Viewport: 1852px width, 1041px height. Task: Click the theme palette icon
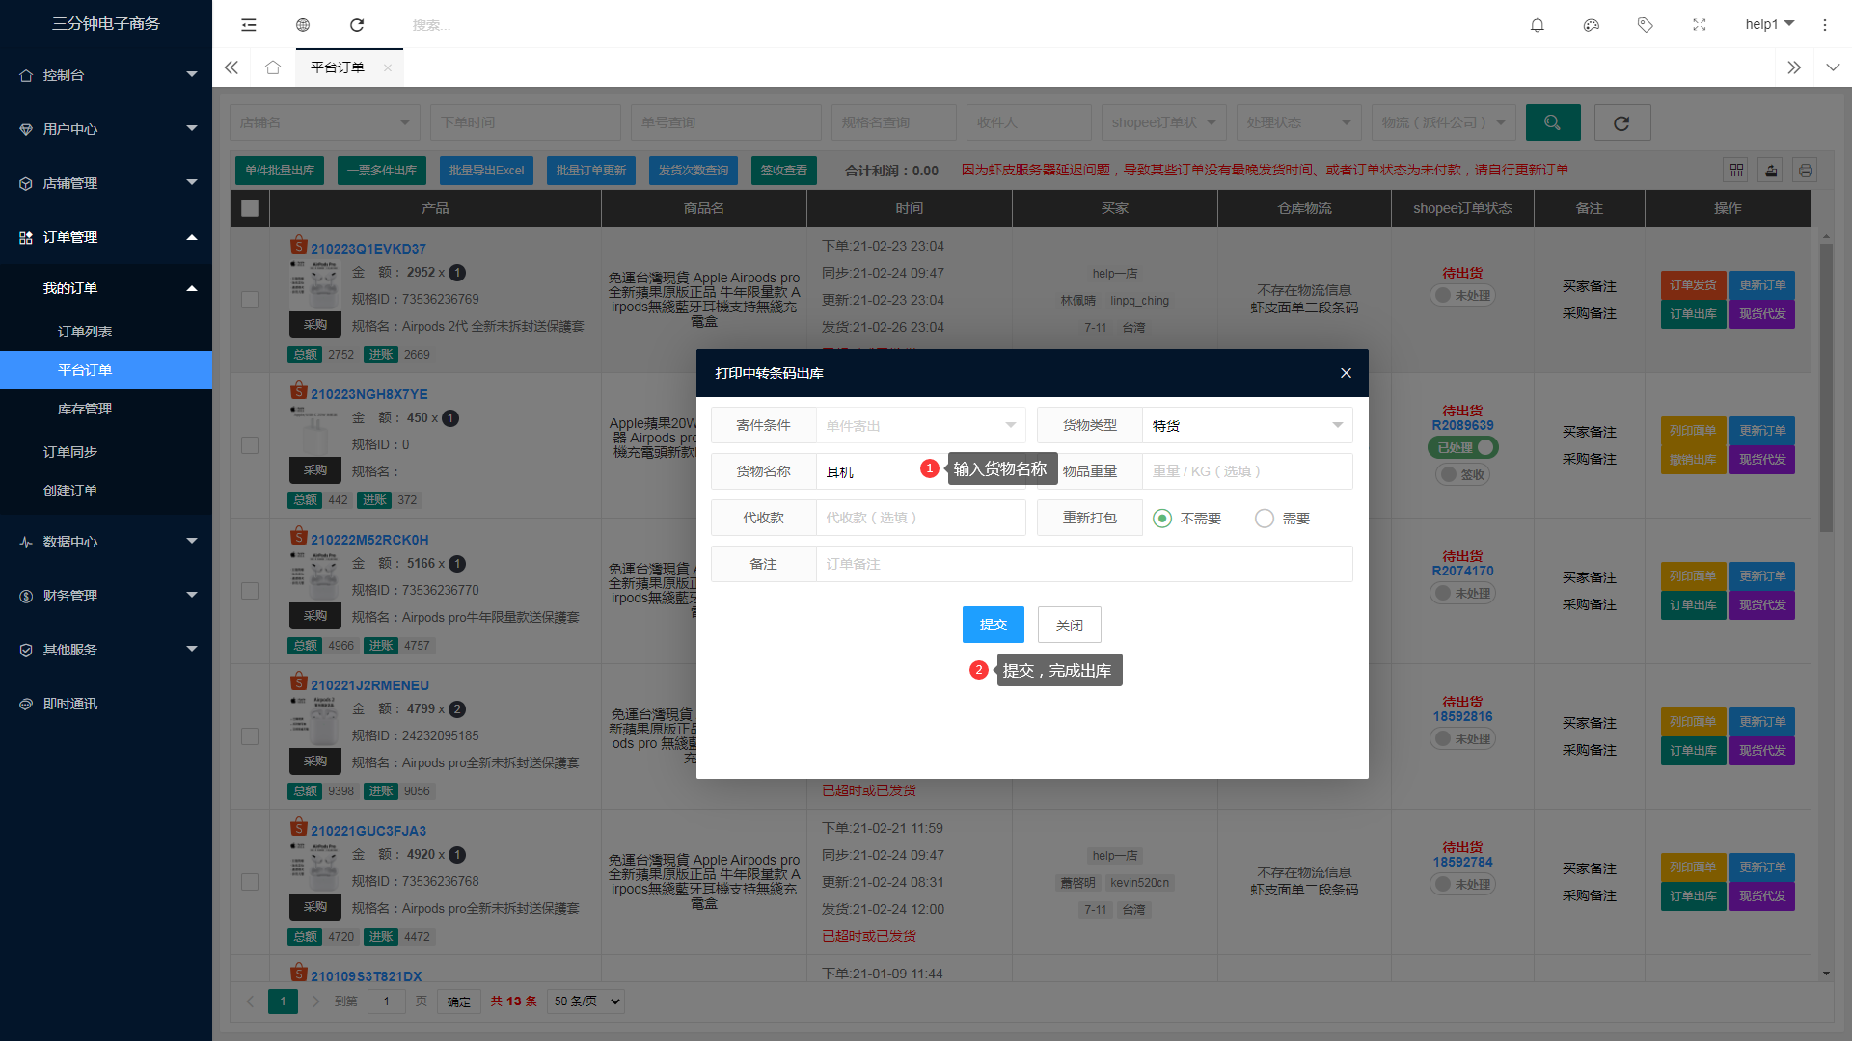pos(1592,25)
